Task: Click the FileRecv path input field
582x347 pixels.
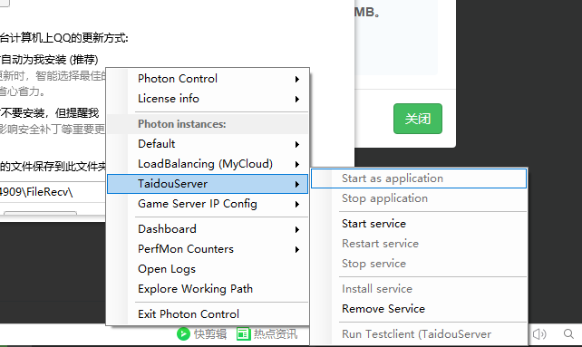Action: pyautogui.click(x=52, y=192)
